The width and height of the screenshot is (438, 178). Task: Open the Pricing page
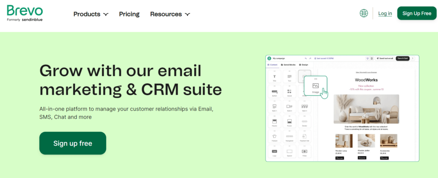129,14
